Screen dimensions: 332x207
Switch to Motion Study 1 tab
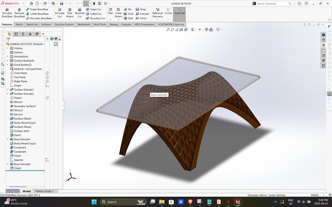click(x=44, y=191)
